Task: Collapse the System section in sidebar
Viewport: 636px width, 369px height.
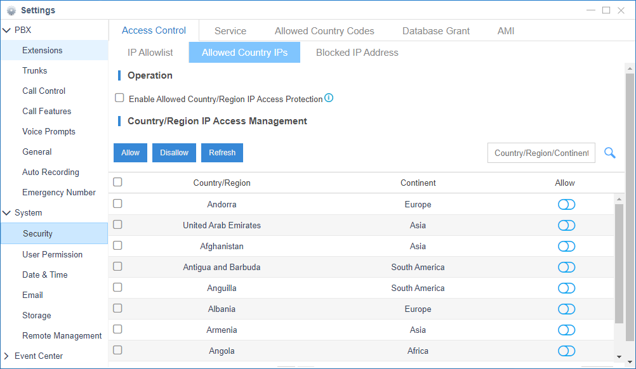Action: 6,212
